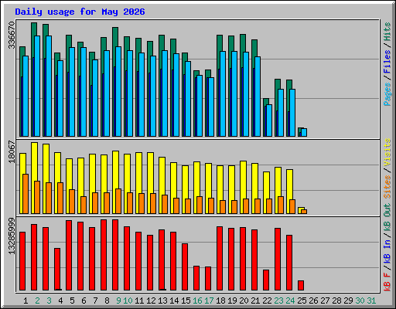Click day 26 on the x-axis
The height and width of the screenshot is (309, 396).
coord(313,301)
